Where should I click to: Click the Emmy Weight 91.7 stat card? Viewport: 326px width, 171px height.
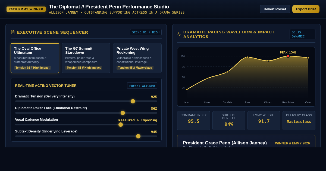[264, 121]
